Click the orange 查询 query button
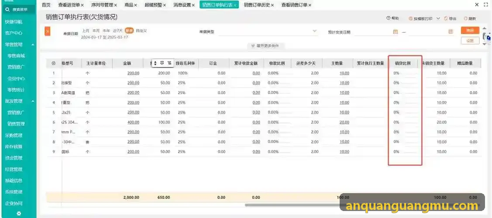Image resolution: width=492 pixels, height=218 pixels. pyautogui.click(x=470, y=31)
